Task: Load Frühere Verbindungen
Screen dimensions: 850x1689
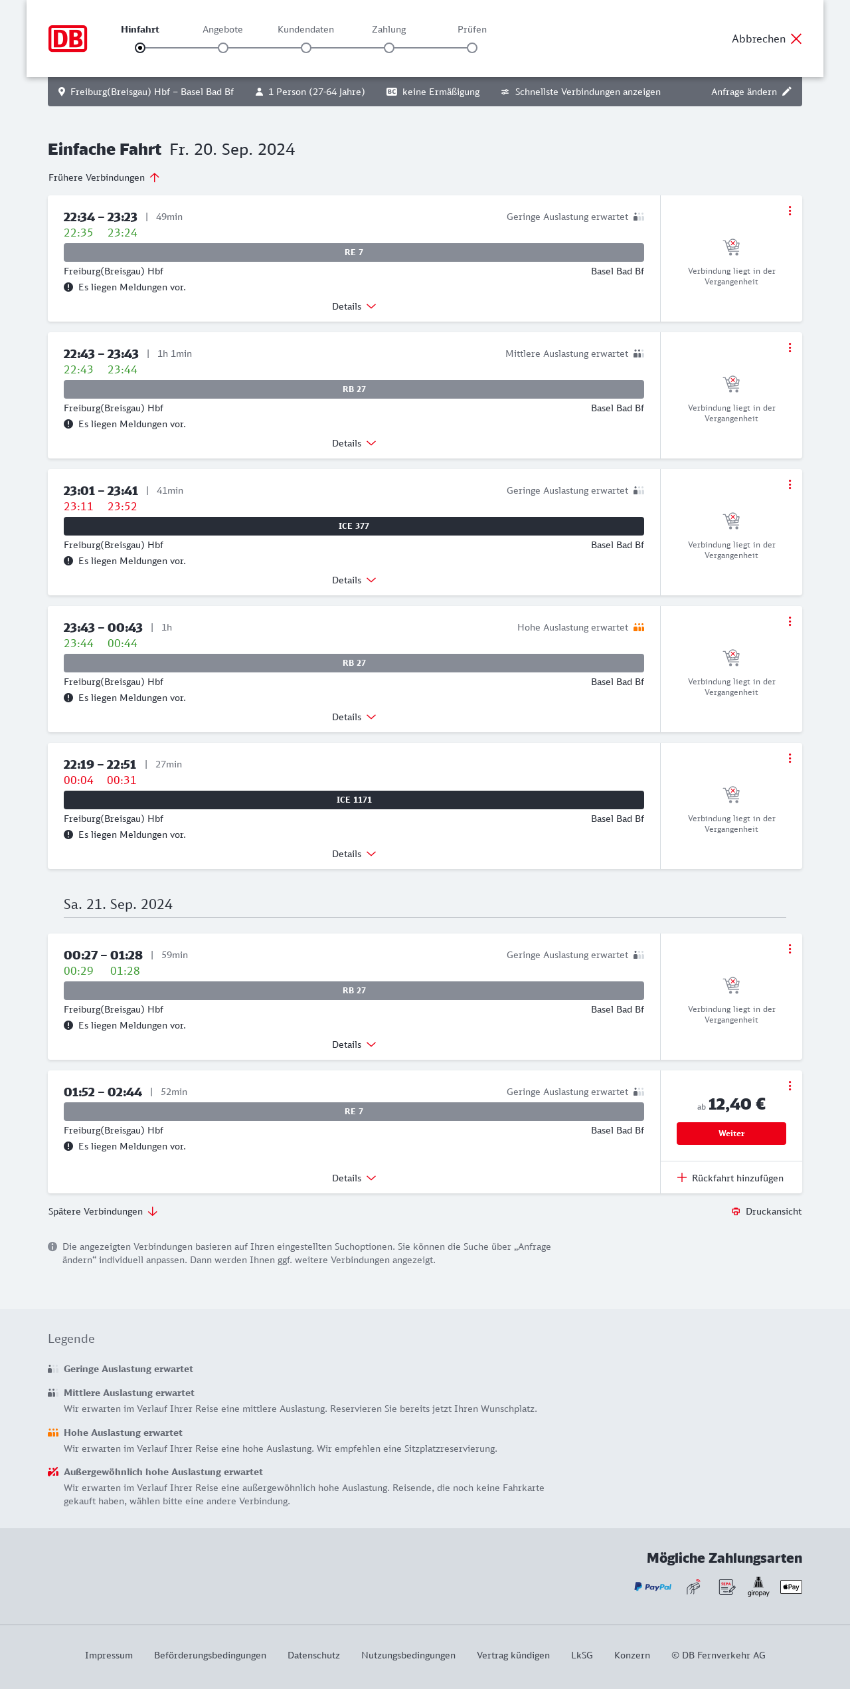Action: click(104, 177)
